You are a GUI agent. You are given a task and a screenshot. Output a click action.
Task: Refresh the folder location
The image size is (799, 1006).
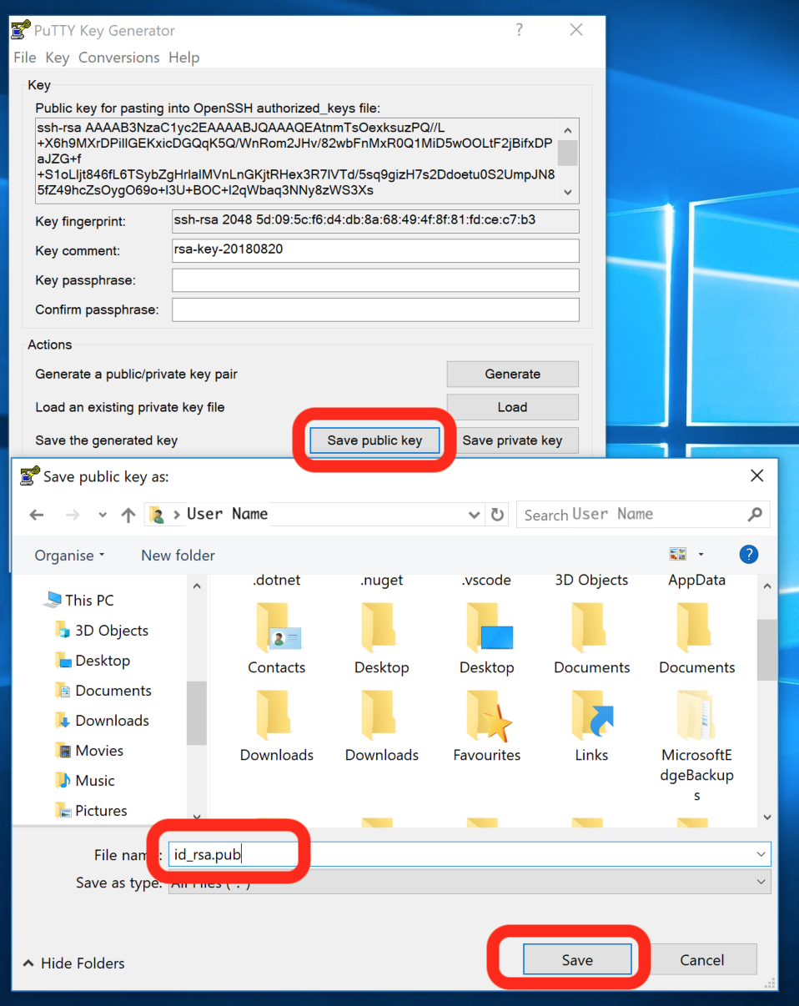coord(498,515)
